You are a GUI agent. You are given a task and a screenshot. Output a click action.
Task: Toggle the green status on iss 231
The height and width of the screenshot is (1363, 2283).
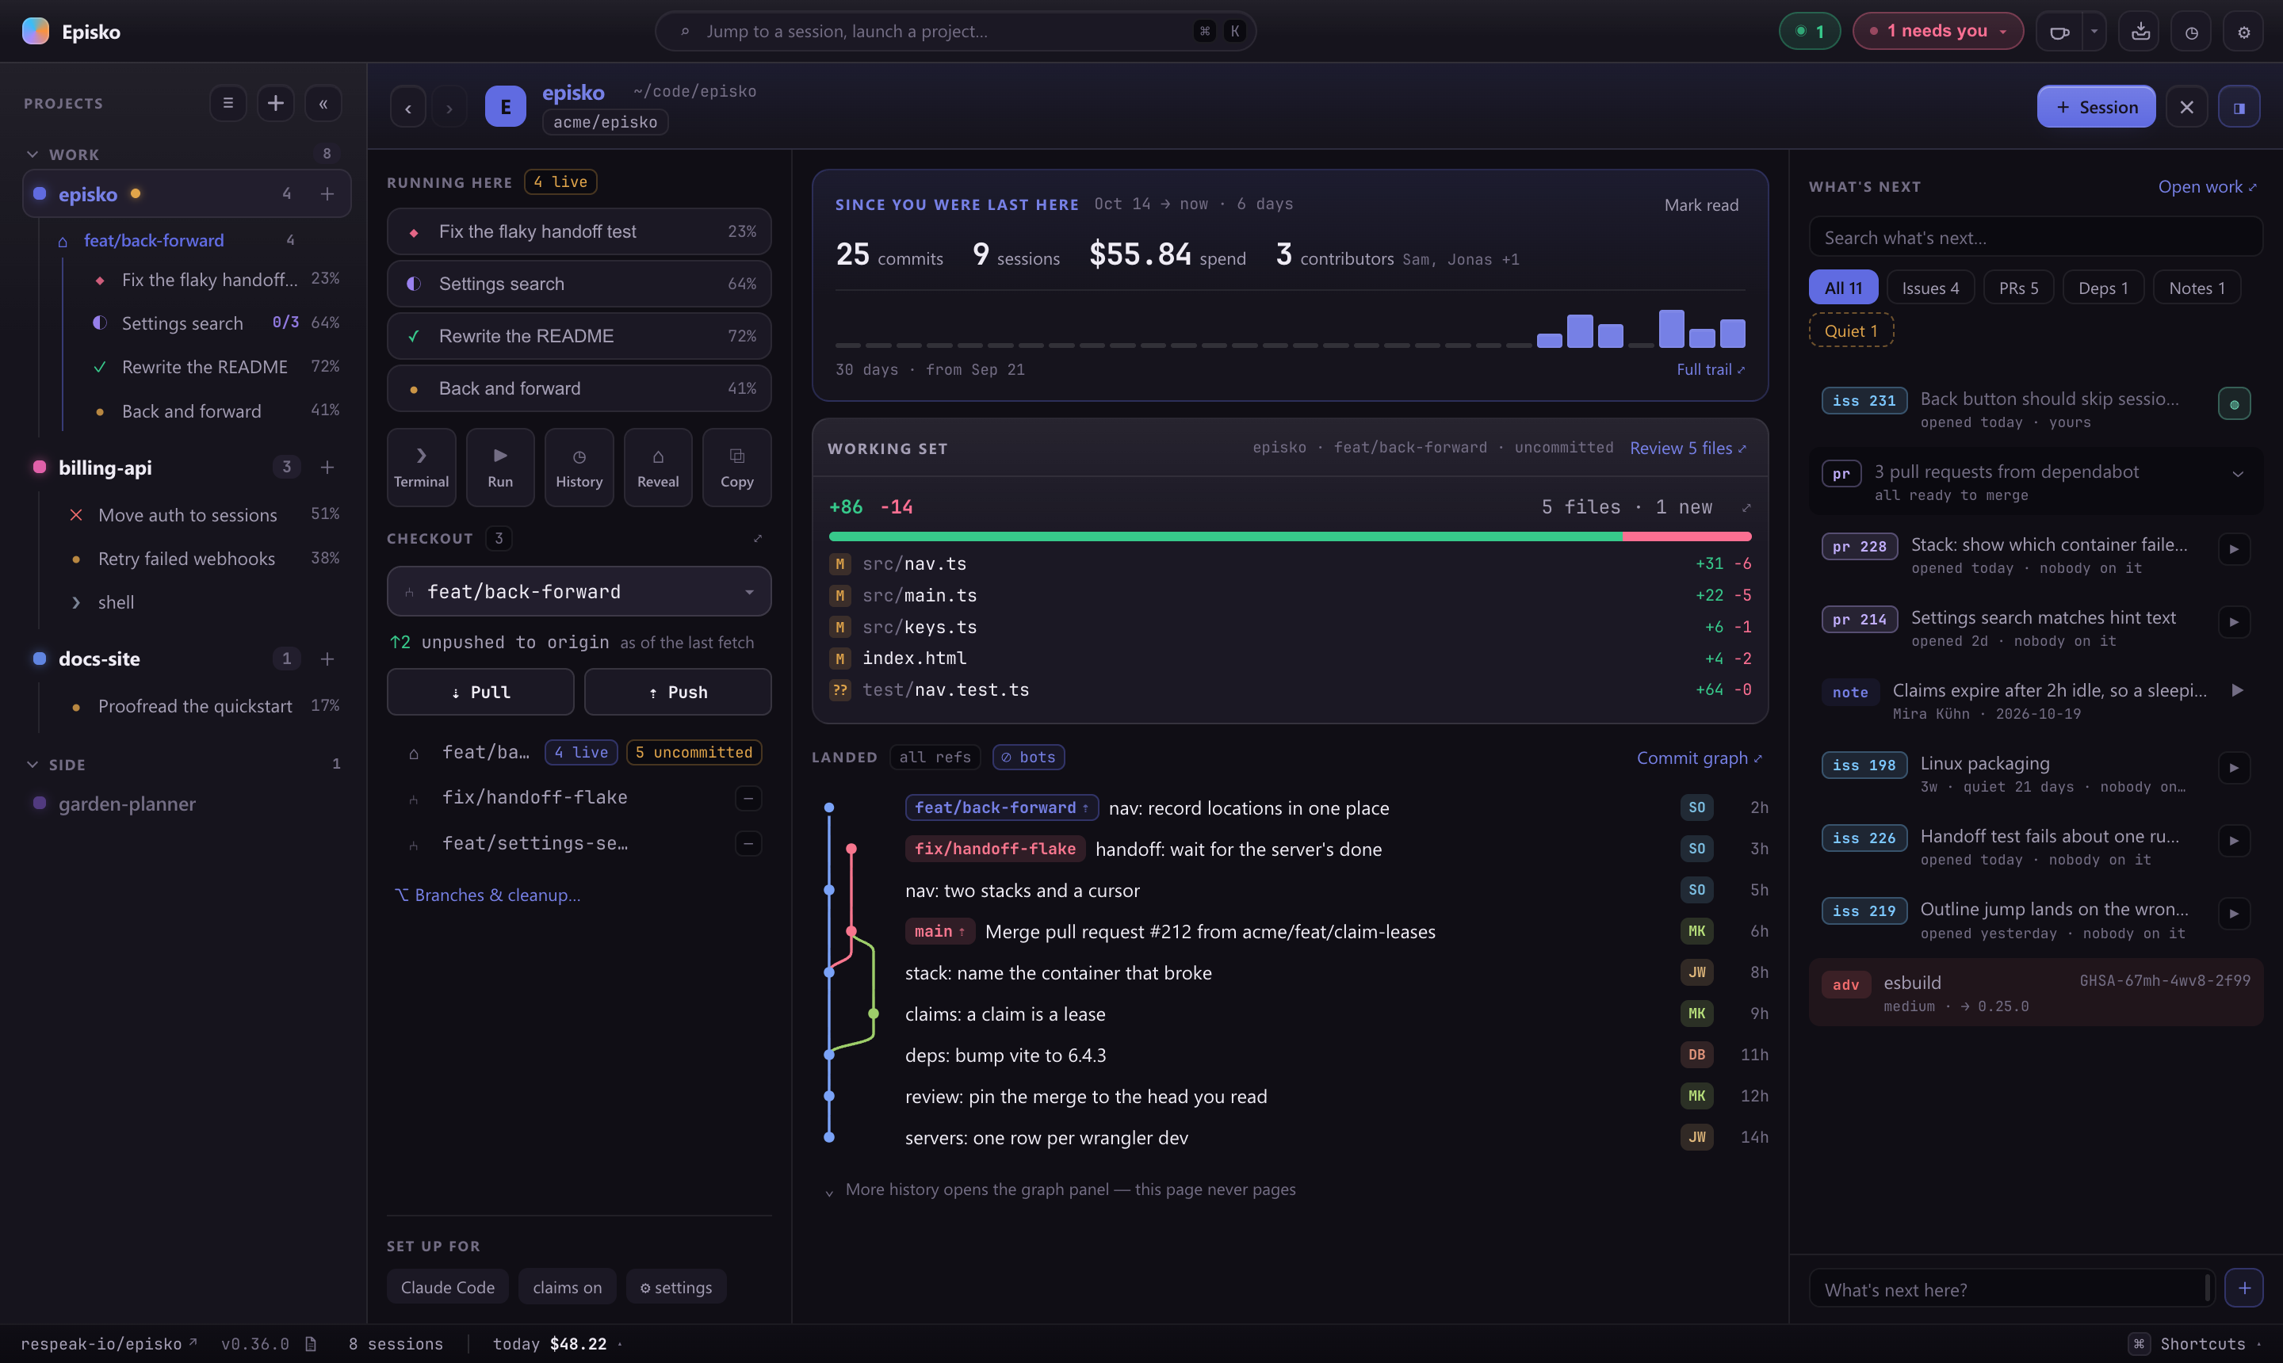click(x=2233, y=403)
